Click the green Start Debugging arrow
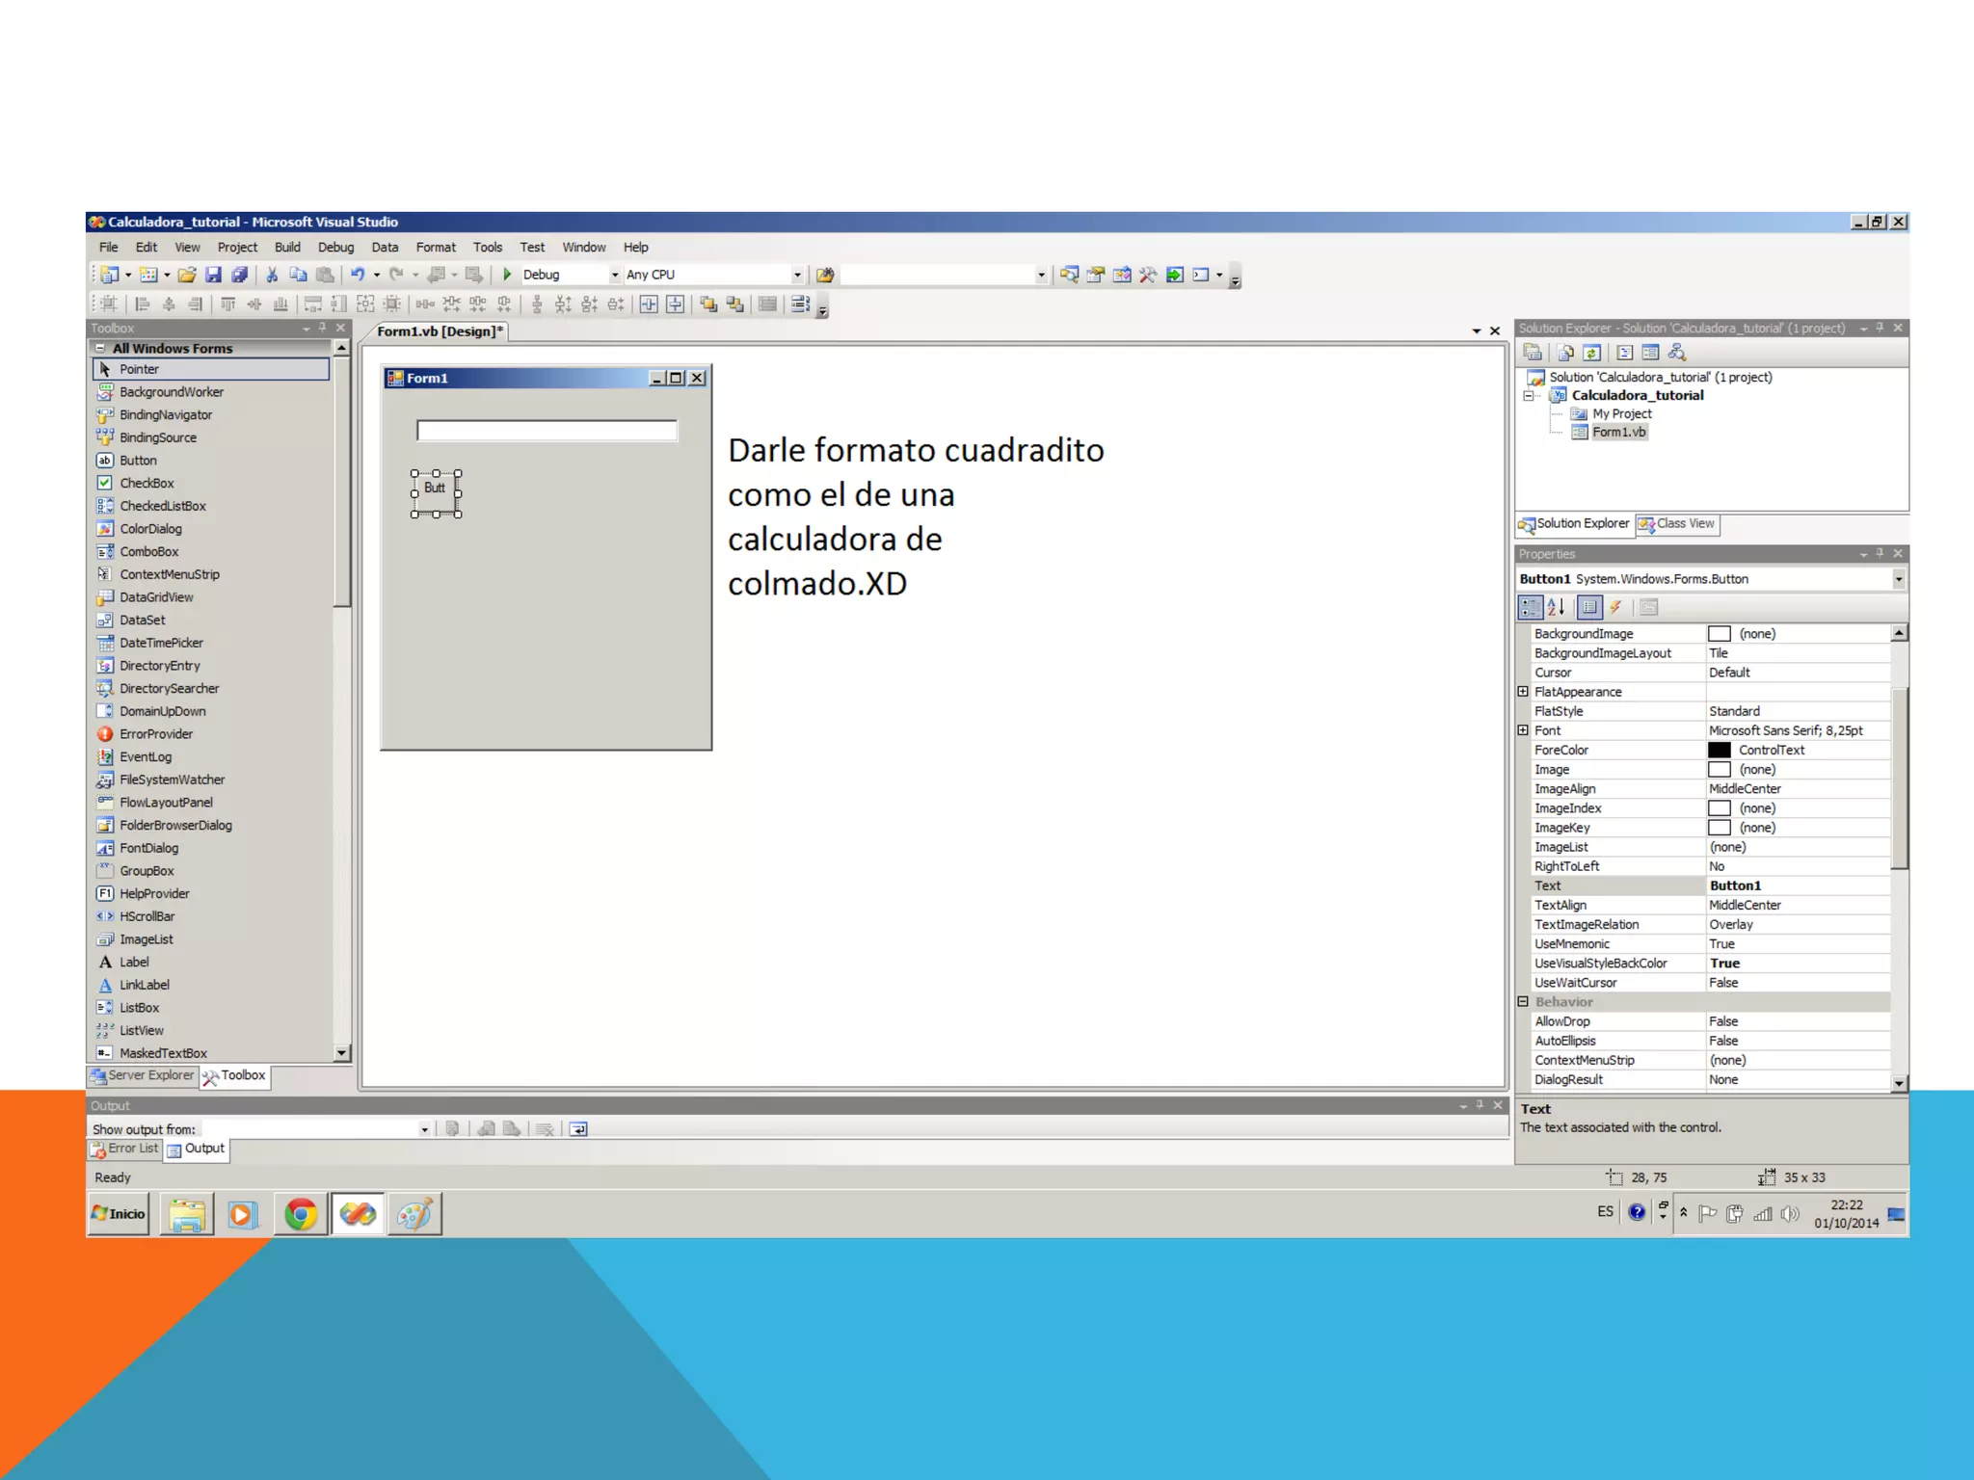Screen dimensions: 1974x1480 tap(507, 275)
